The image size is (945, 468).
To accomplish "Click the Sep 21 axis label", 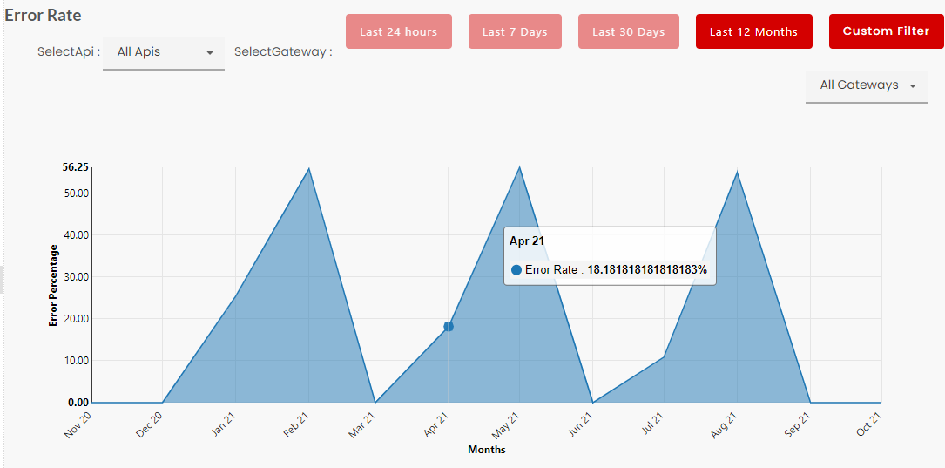I will [x=797, y=426].
